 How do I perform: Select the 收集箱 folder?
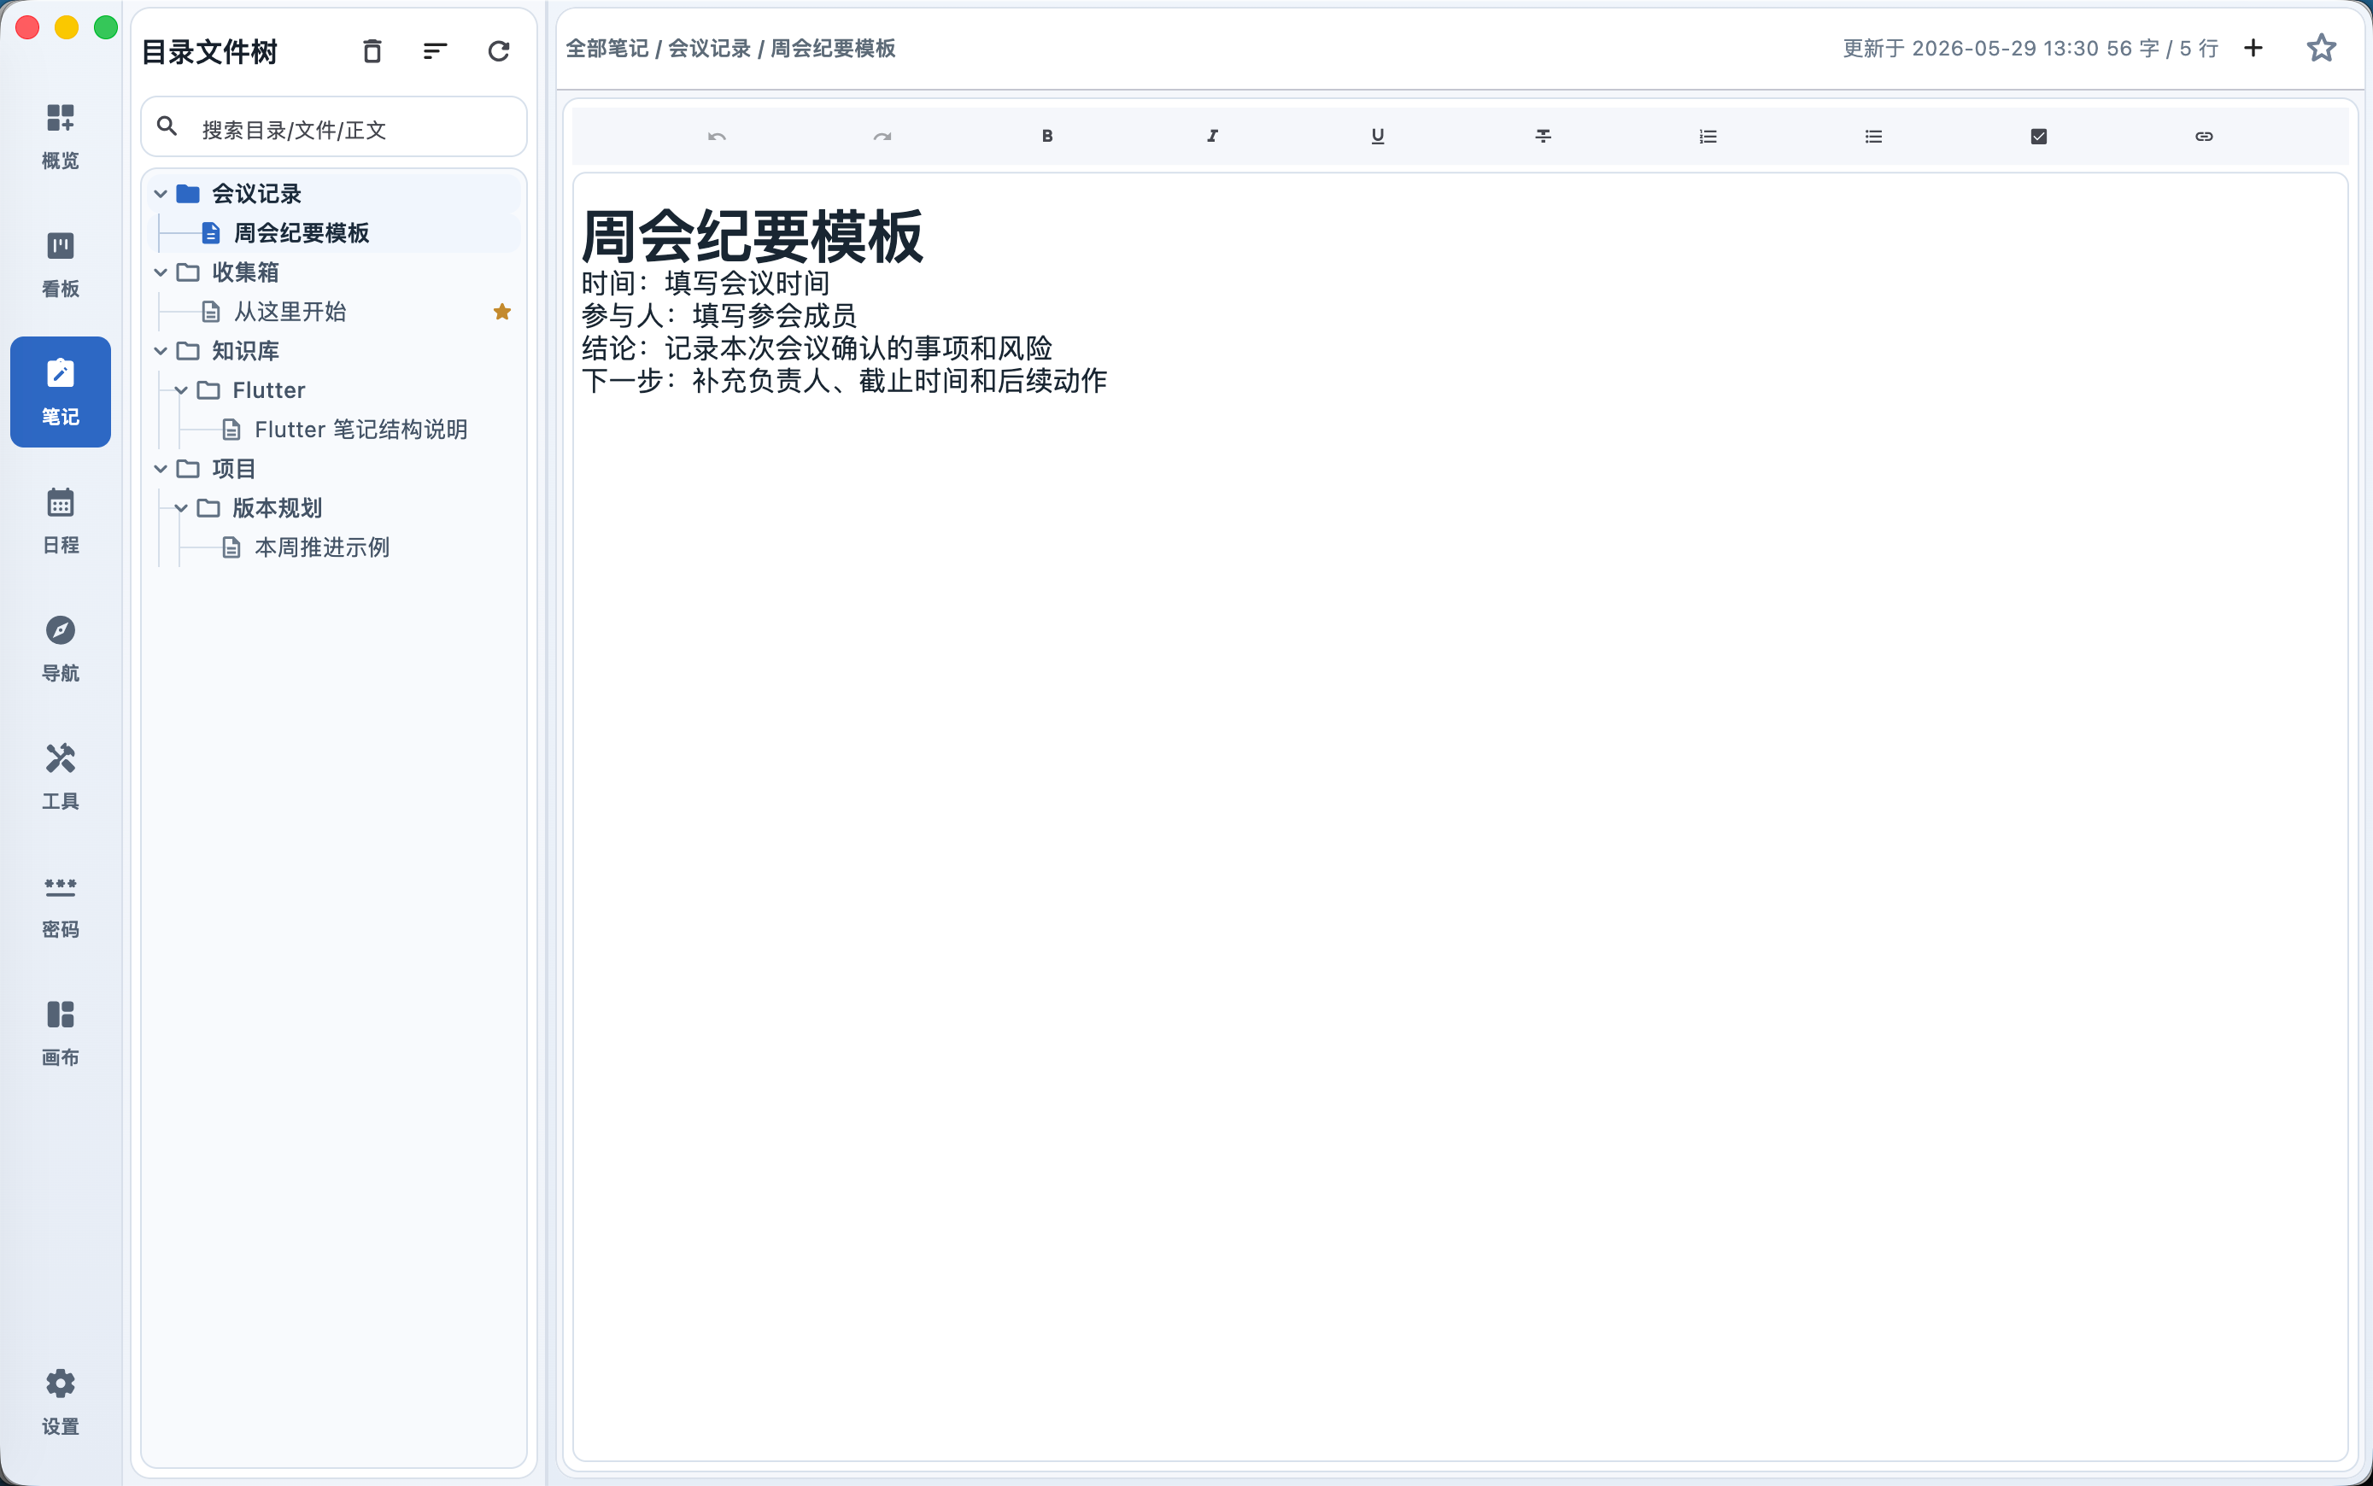coord(333,272)
